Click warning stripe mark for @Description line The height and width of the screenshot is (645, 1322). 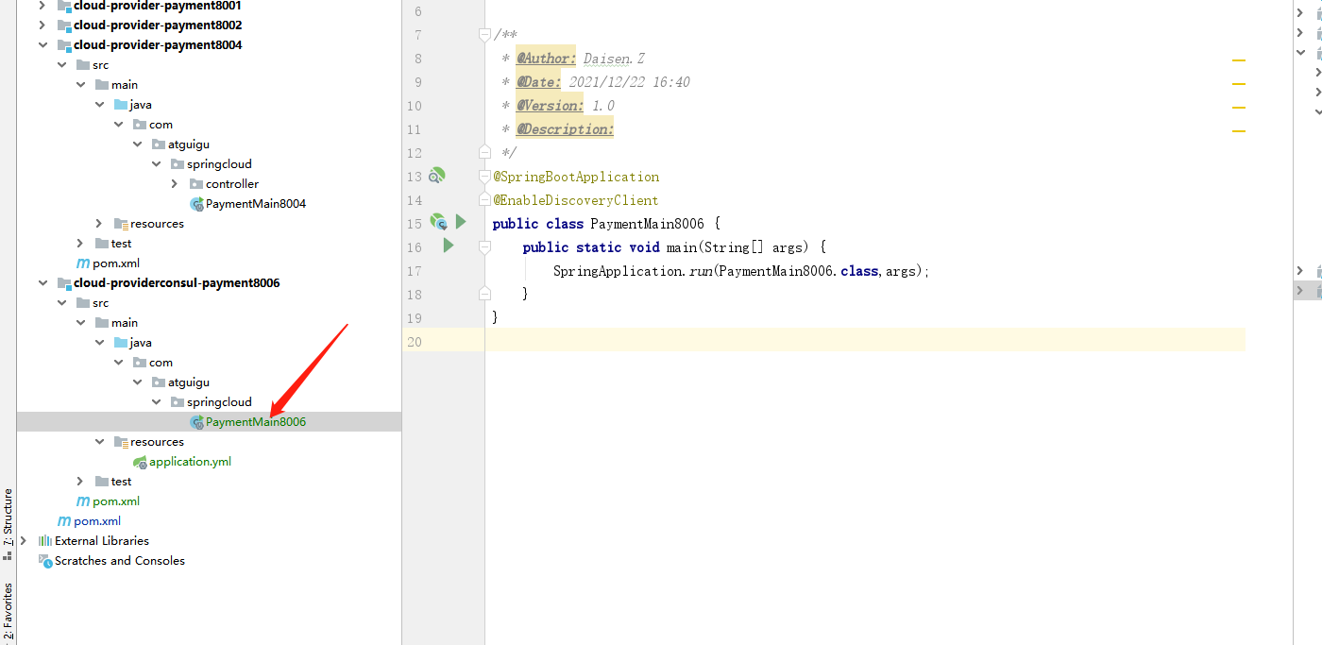(1239, 131)
